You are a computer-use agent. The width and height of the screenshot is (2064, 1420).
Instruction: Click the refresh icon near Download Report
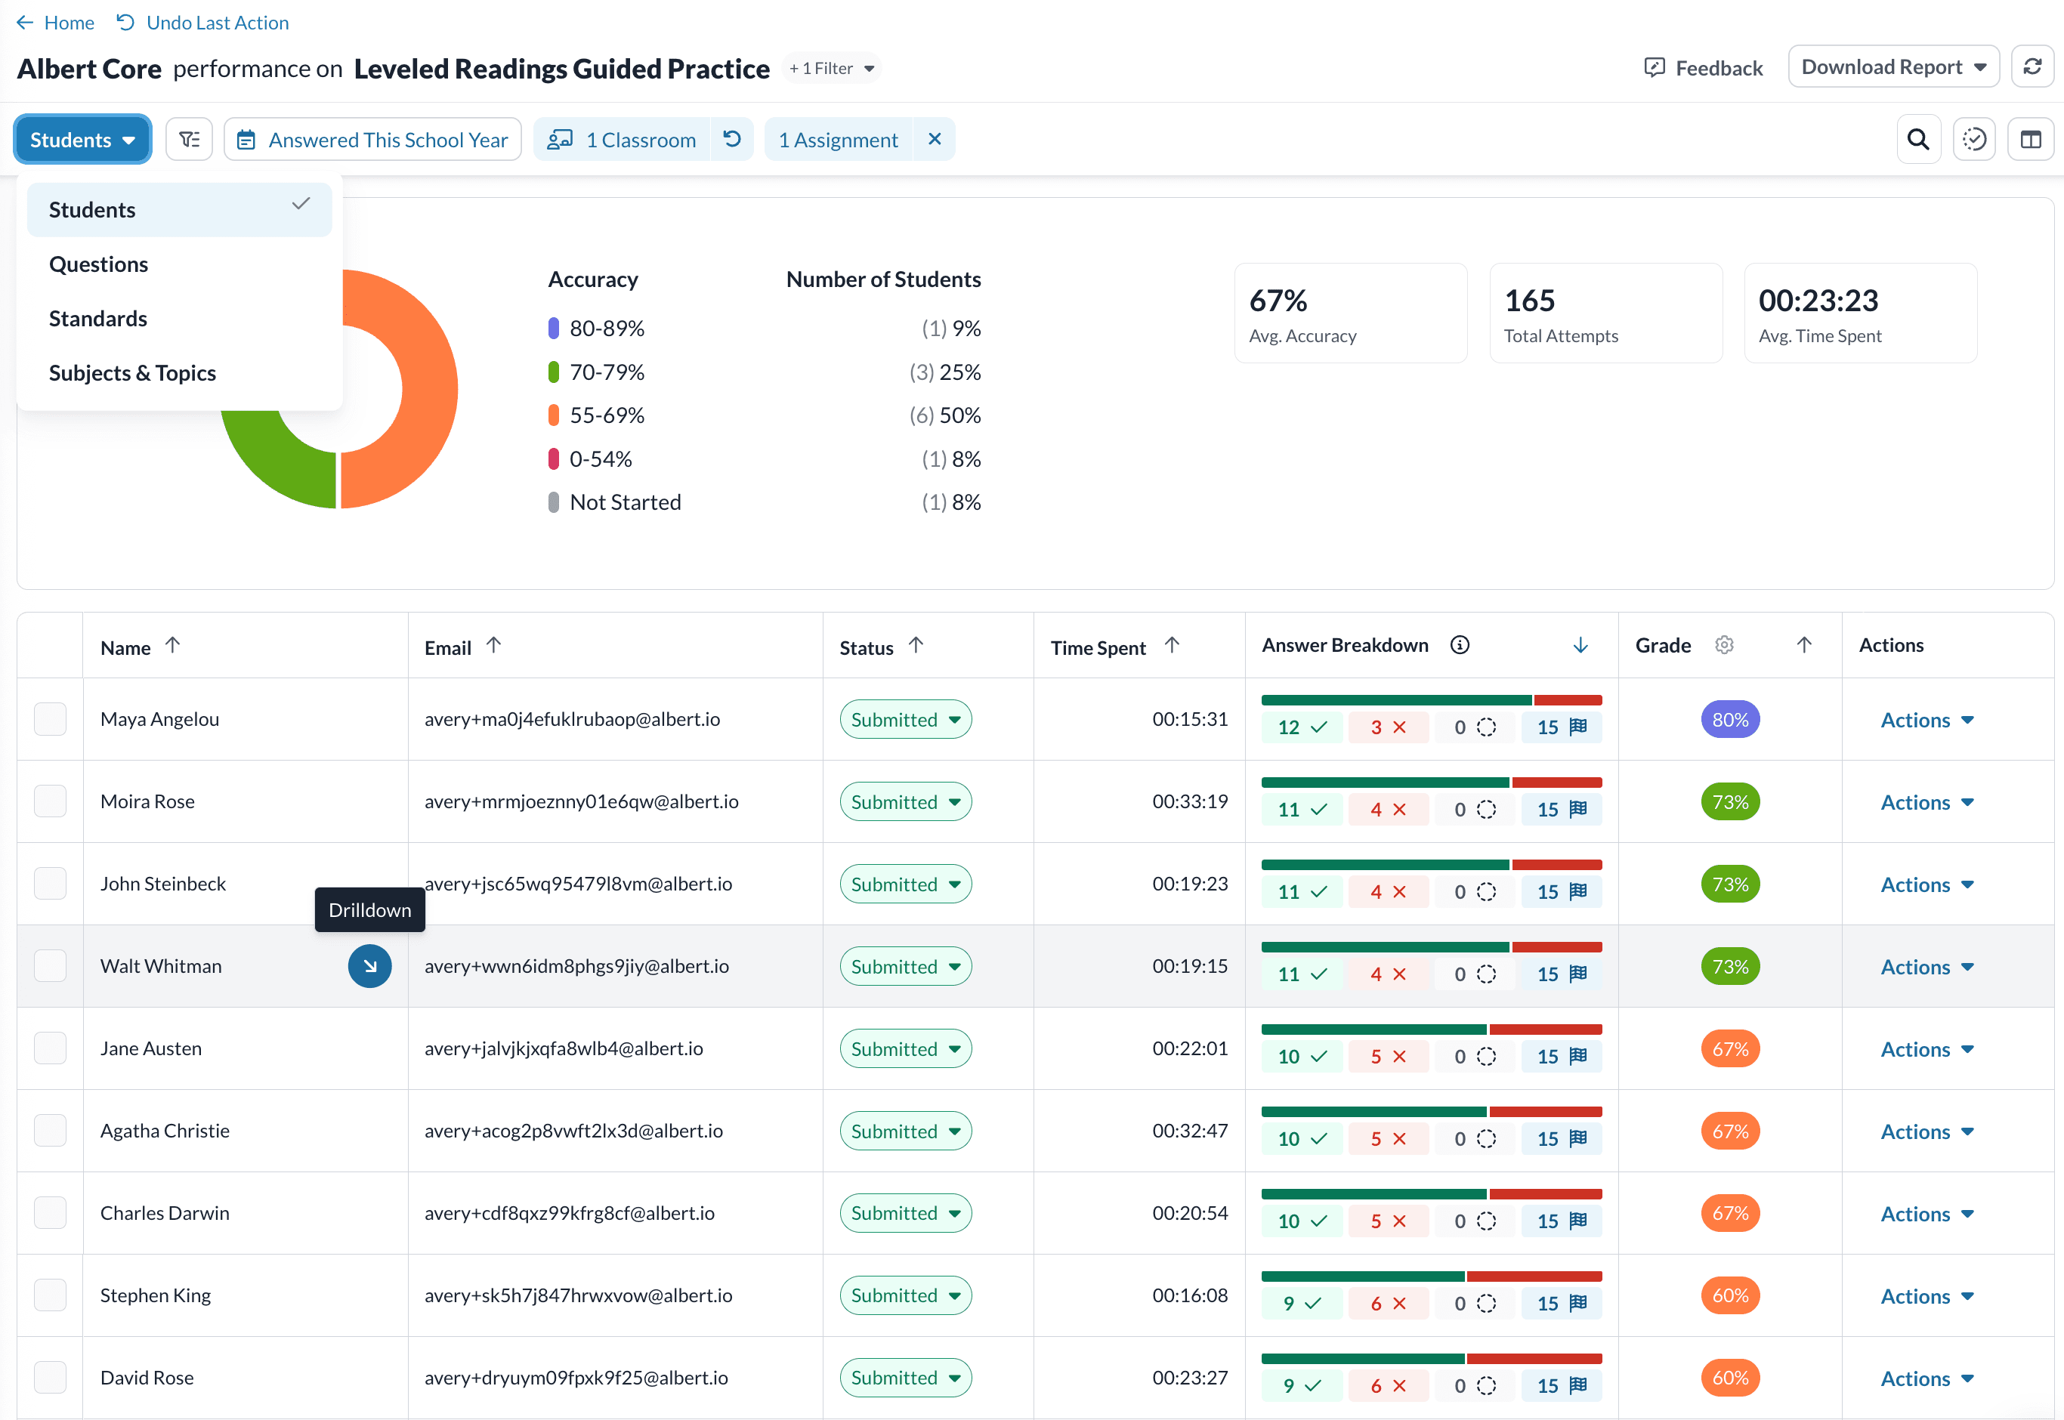[2032, 68]
